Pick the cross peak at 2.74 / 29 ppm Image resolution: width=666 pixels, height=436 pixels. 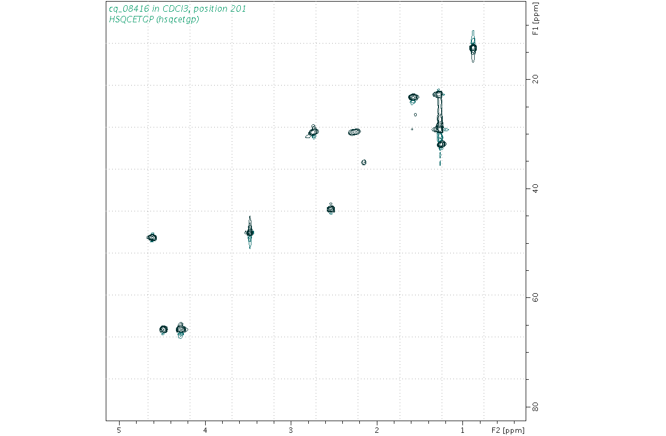tap(313, 131)
